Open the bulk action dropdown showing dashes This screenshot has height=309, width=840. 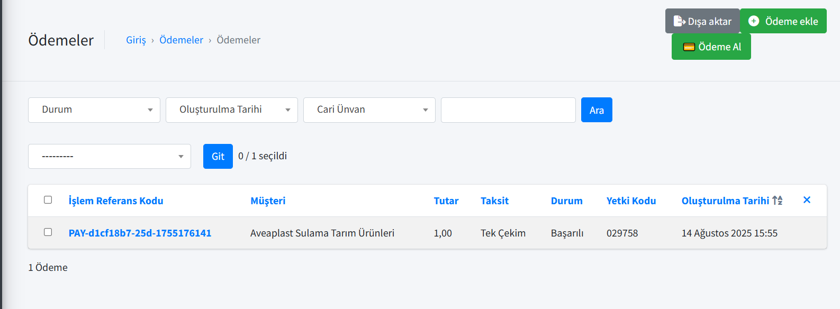110,156
